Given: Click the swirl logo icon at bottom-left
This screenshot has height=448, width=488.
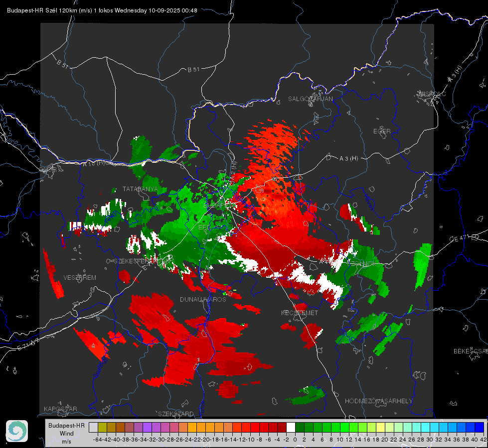Looking at the screenshot, I should point(17,431).
